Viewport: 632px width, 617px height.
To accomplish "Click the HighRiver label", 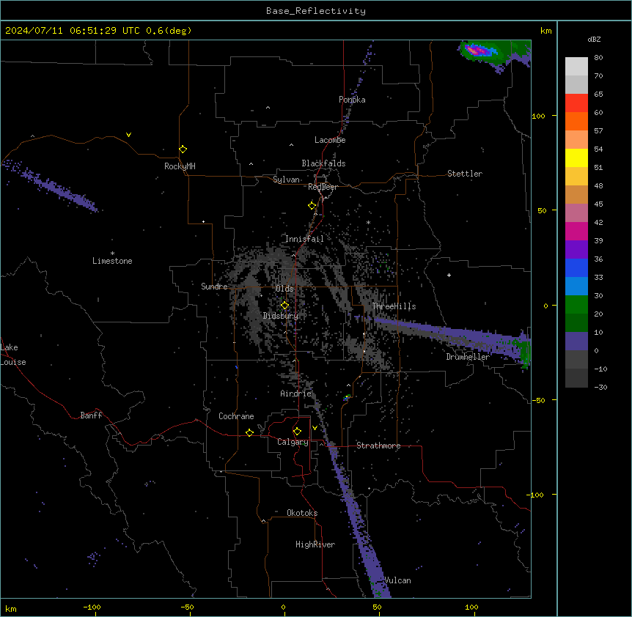I will 315,544.
